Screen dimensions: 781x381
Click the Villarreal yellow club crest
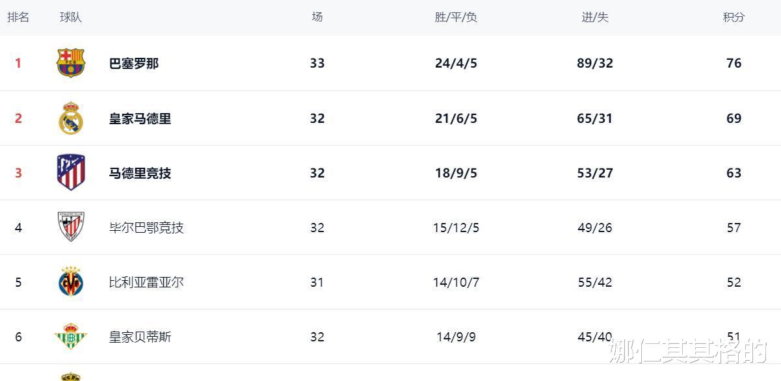[x=71, y=282]
